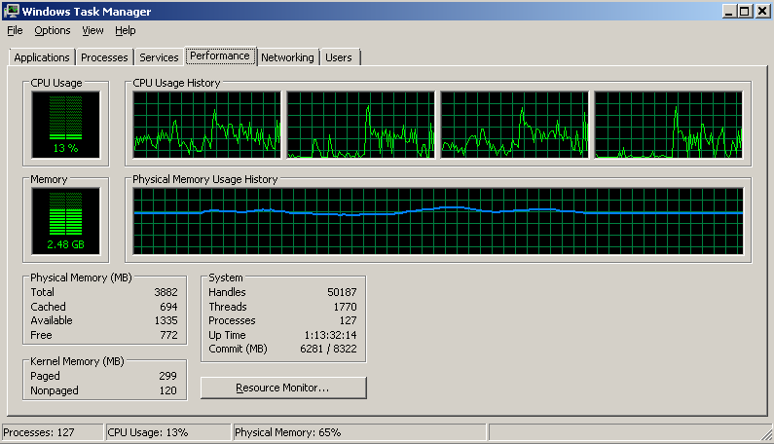Maximize the Task Manager window

coord(745,11)
